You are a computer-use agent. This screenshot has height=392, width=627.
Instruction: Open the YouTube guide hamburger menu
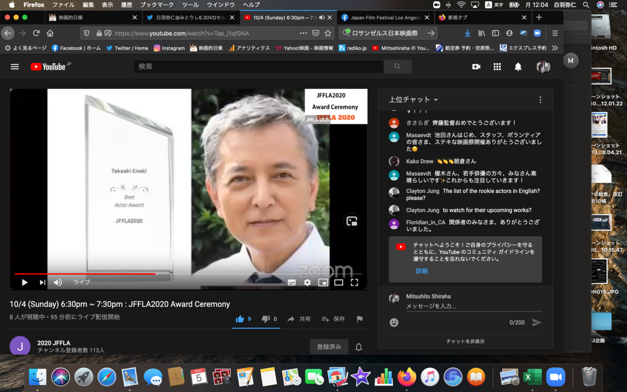(x=15, y=67)
